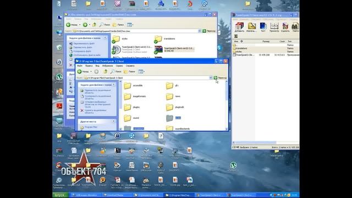
Task: Click green Go (Переход) arrow in front window
Action: [x=215, y=78]
